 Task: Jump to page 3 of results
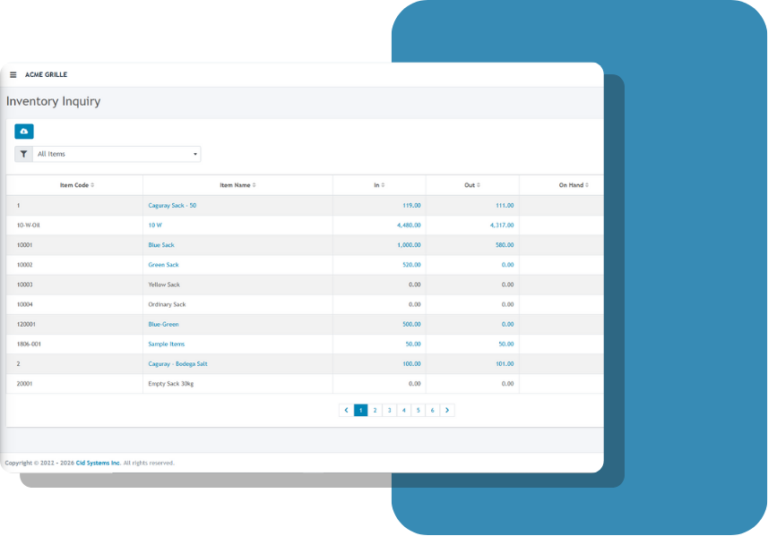[x=390, y=410]
